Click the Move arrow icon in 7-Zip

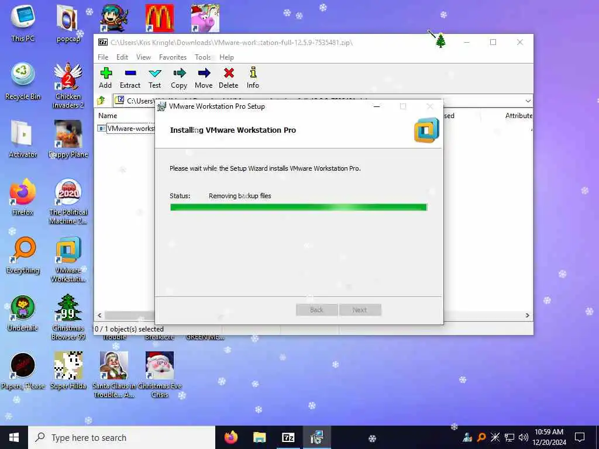coord(204,78)
